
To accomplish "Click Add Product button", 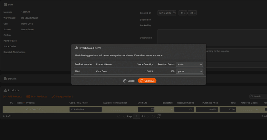I will click(x=12, y=96).
